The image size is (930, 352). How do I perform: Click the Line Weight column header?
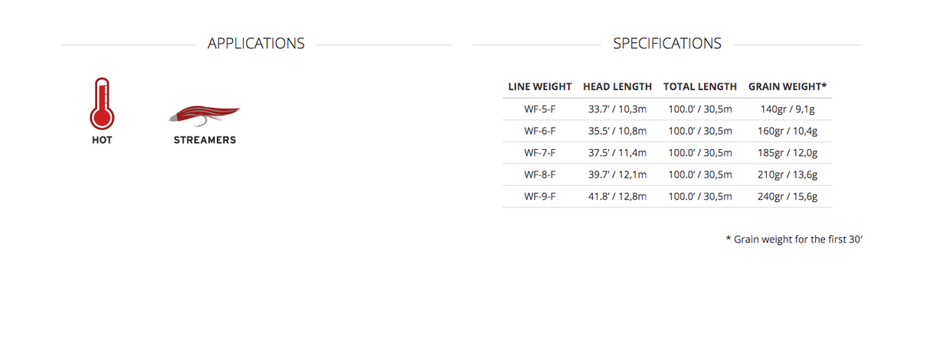[540, 87]
